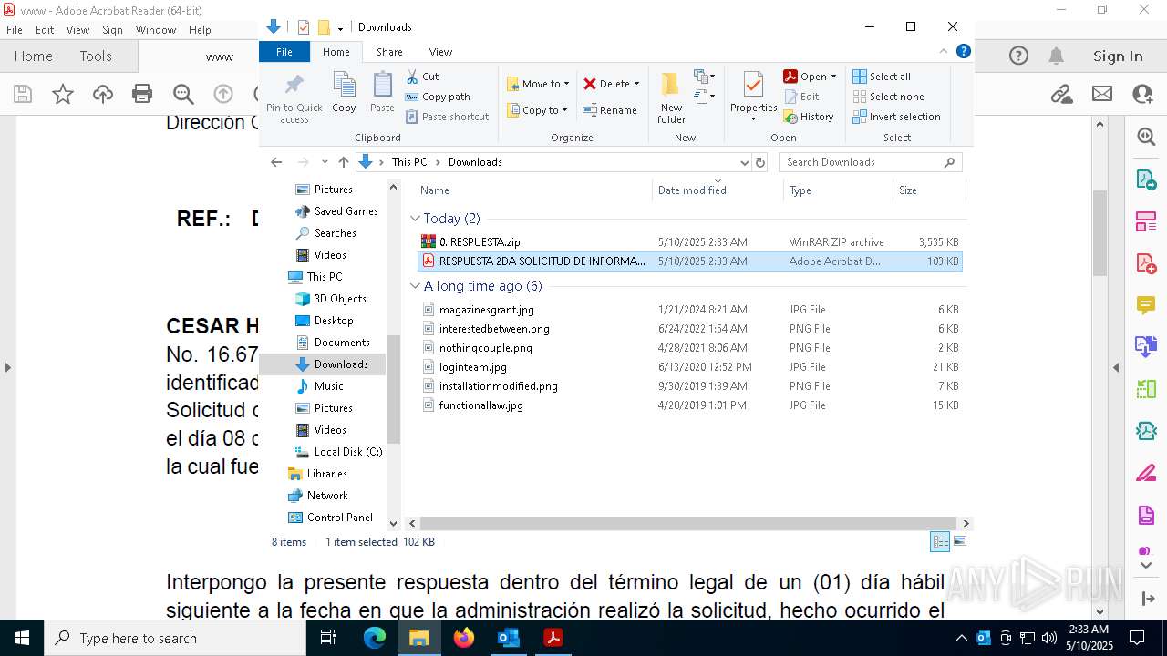Click the cloud upload icon in Acrobat
The width and height of the screenshot is (1167, 656).
[x=103, y=93]
